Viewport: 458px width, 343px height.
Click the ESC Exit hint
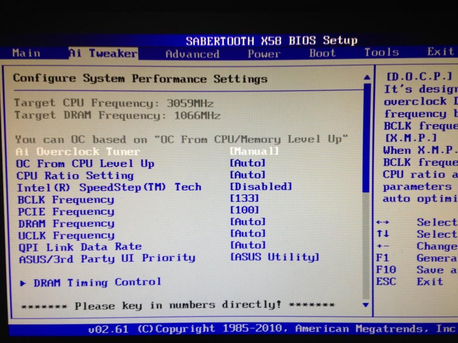tap(410, 282)
